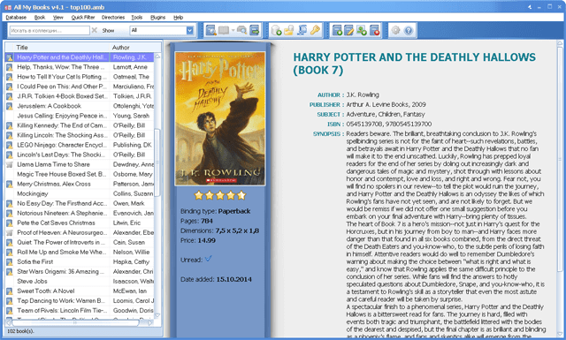Open the Plugins menu
Screen dimensions: 566x340
157,18
